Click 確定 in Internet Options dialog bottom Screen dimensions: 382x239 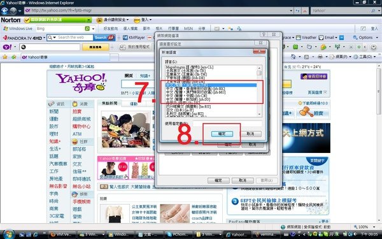point(218,180)
